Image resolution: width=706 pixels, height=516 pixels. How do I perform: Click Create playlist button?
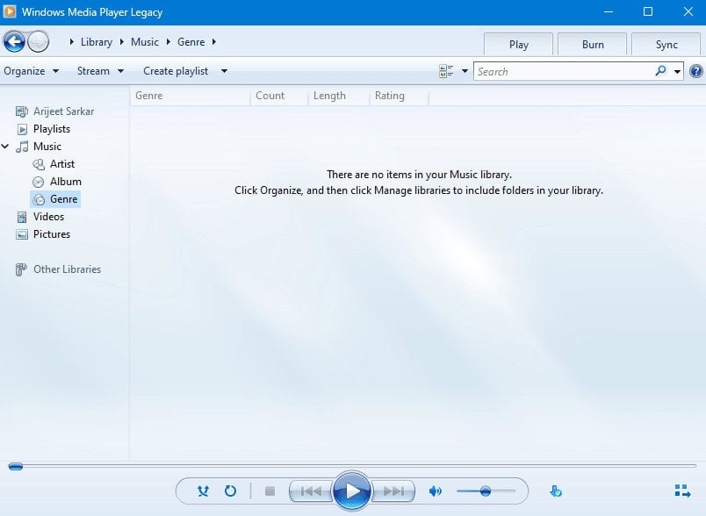176,71
